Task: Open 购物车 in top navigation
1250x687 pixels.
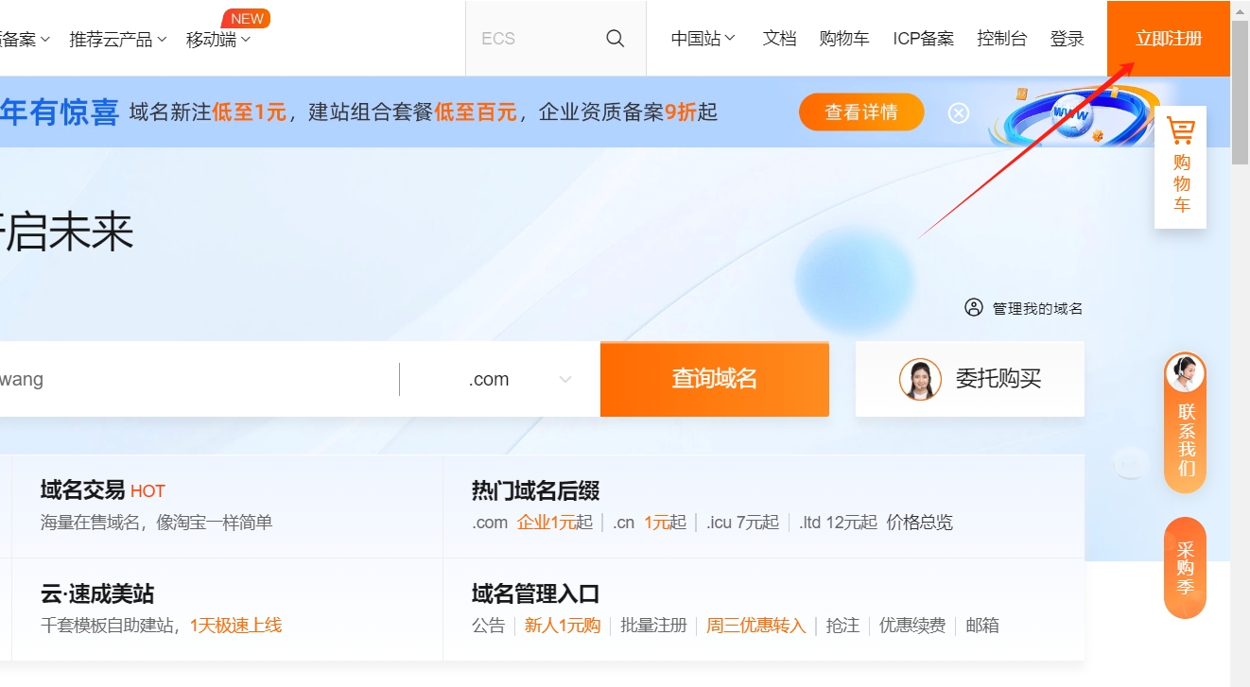Action: click(843, 39)
